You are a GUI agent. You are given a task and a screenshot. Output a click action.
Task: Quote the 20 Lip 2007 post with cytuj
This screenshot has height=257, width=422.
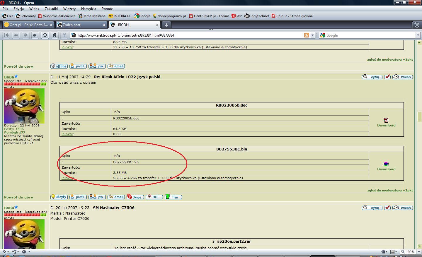click(x=372, y=208)
